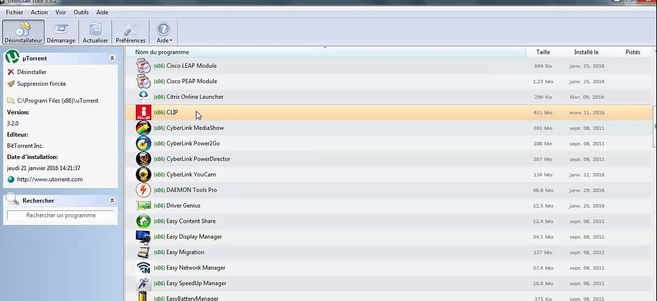This screenshot has height=301, width=657.
Task: Click the magnifying glass Rechercher icon
Action: coord(13,199)
